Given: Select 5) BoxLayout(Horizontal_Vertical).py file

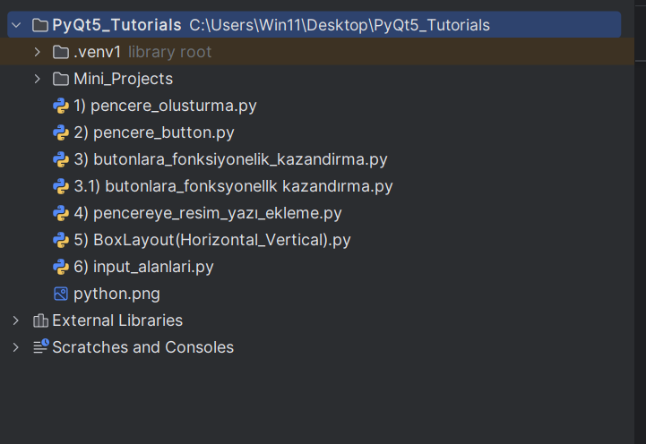Looking at the screenshot, I should click(212, 240).
